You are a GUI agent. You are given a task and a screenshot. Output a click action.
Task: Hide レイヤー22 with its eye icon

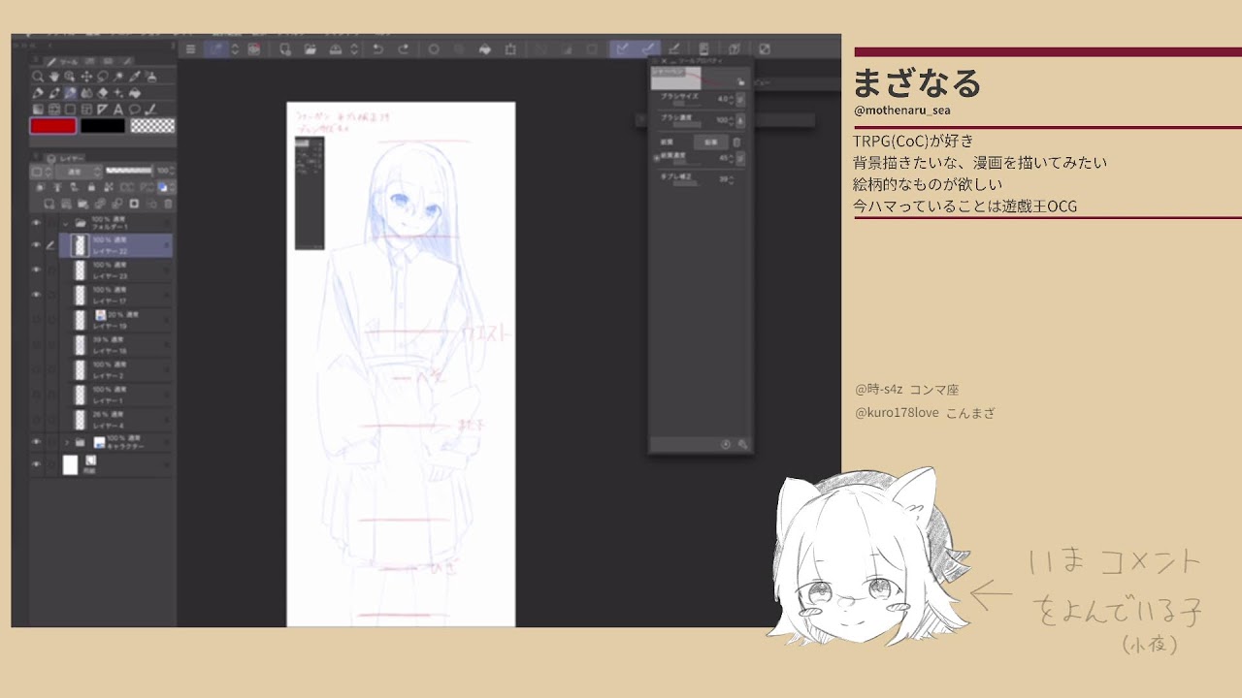point(37,245)
